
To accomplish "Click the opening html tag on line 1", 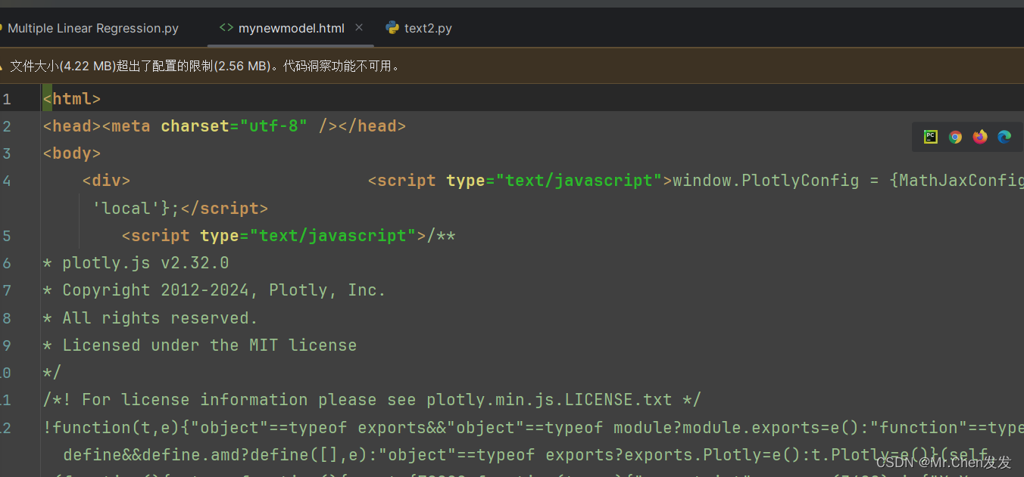I will (72, 99).
